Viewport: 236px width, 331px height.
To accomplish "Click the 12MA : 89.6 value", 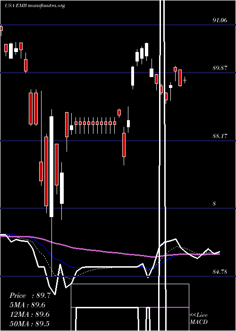I will point(30,314).
